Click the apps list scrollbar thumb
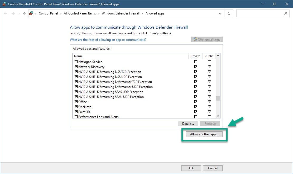The image size is (293, 174). pos(218,98)
